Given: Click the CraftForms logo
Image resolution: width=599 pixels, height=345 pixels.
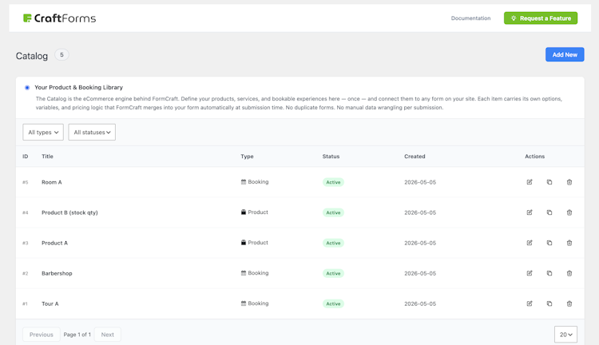Looking at the screenshot, I should [x=59, y=18].
